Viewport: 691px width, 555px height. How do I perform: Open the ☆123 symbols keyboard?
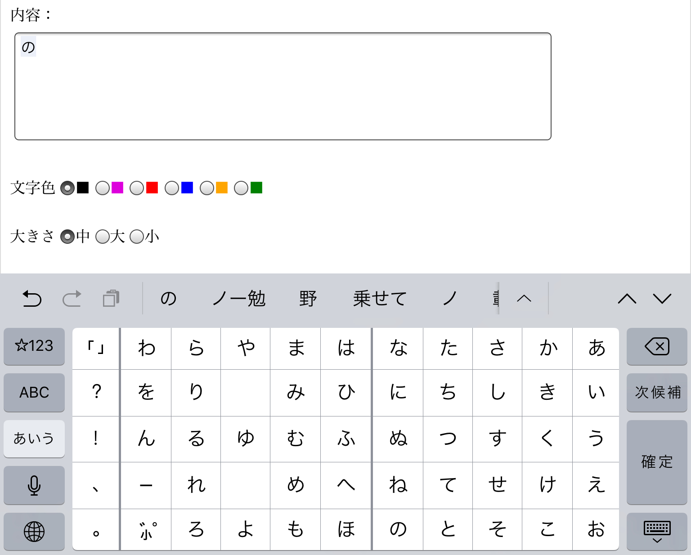point(34,346)
